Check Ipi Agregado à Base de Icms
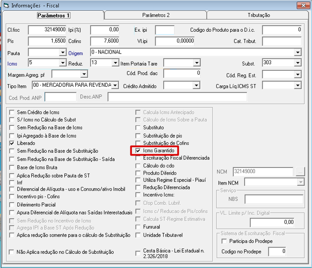This screenshot has height=268, width=312. pos(12,136)
